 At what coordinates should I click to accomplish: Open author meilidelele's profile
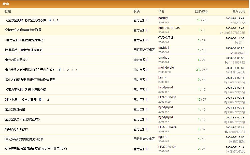[x=166, y=68]
